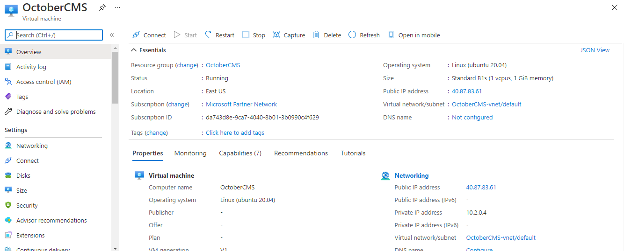This screenshot has width=624, height=251.
Task: Click the Restart icon in toolbar
Action: tap(209, 35)
